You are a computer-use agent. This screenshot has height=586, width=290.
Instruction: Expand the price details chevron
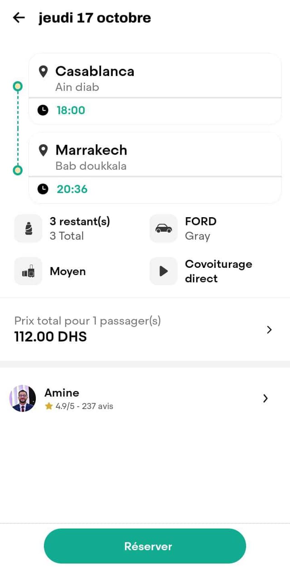click(x=269, y=329)
